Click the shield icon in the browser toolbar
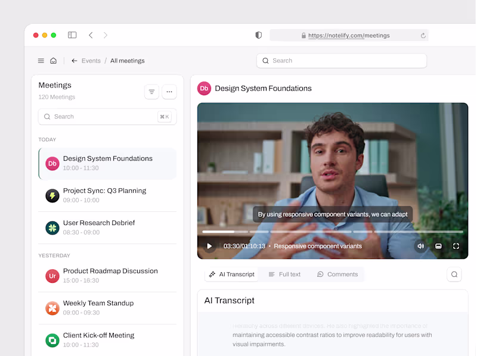 pos(258,35)
